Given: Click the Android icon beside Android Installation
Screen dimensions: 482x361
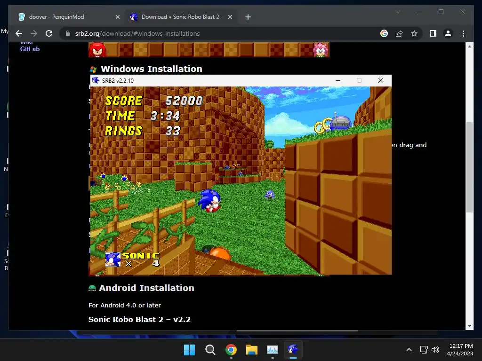Looking at the screenshot, I should pos(92,288).
